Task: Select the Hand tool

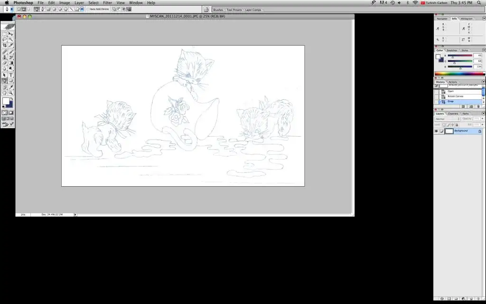Action: tap(5, 93)
